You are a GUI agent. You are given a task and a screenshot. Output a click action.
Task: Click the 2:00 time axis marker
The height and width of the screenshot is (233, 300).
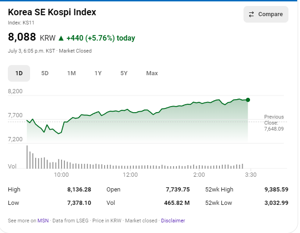199,175
